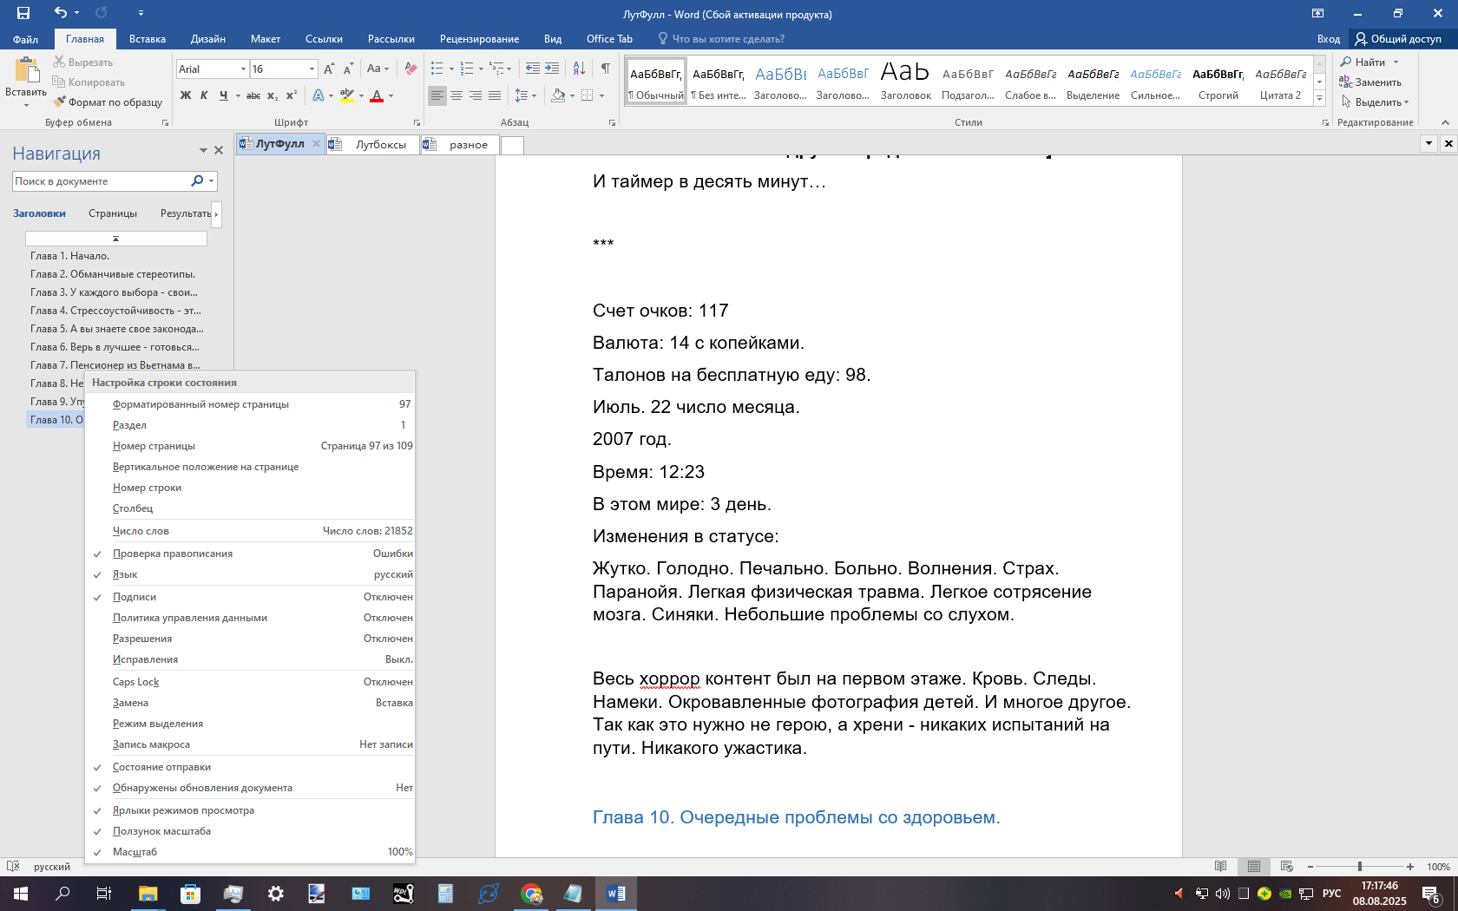Click the zoom slider in the status bar

coord(1360,867)
